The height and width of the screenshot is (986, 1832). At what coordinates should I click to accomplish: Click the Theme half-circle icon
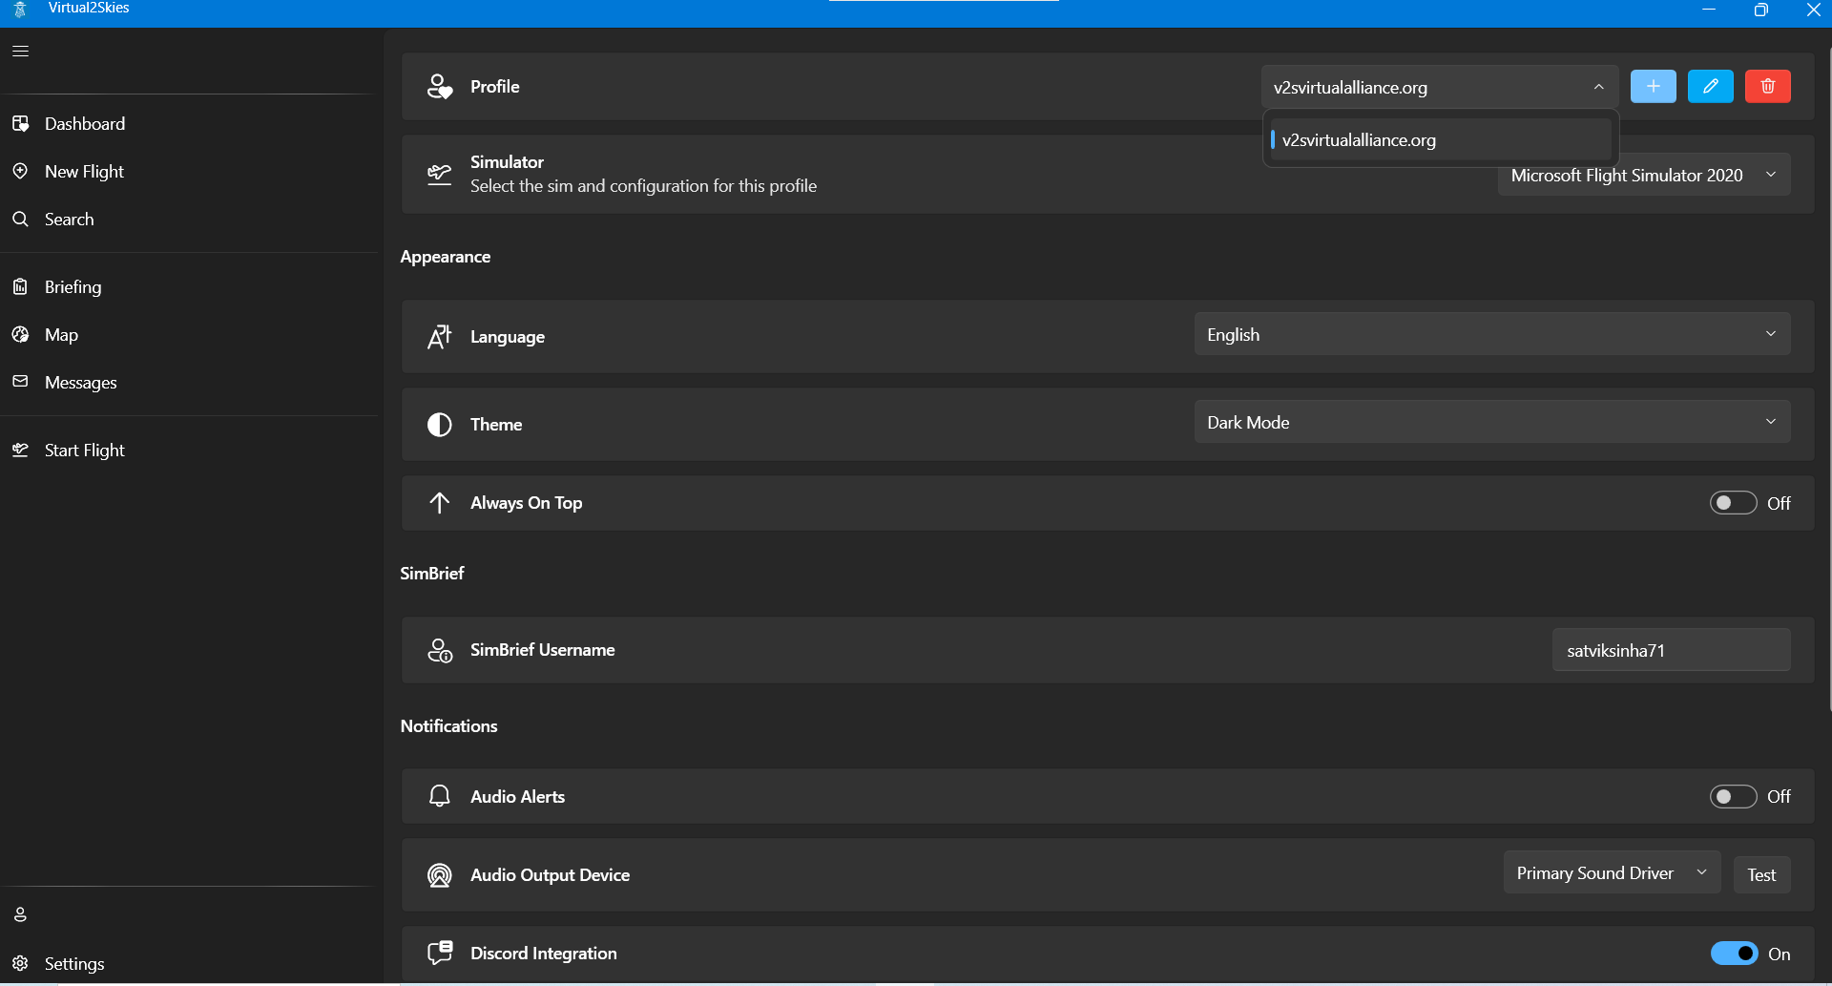440,425
